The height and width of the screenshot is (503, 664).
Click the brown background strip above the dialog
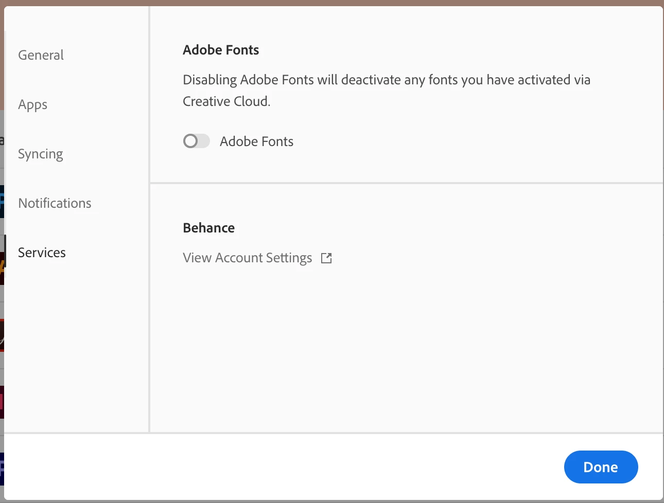pos(332,3)
